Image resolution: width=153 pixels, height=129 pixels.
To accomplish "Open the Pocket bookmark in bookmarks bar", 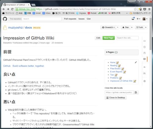I will pyautogui.click(x=92, y=13).
